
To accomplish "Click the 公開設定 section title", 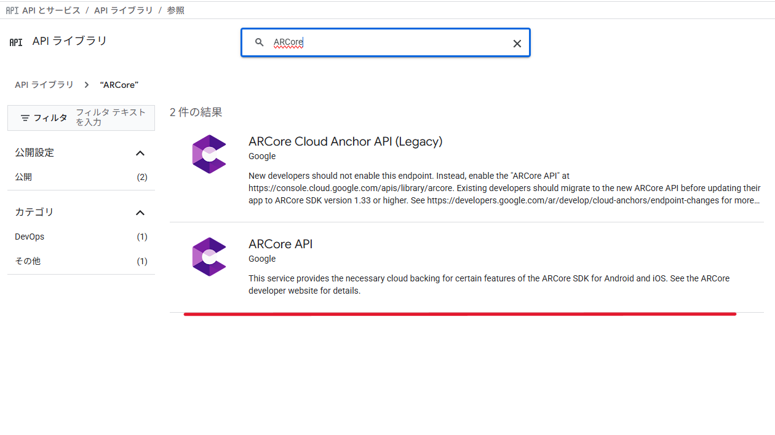I will [x=34, y=152].
